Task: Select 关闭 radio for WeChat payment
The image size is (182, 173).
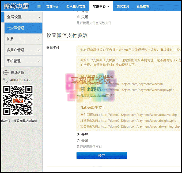Action: point(78,141)
